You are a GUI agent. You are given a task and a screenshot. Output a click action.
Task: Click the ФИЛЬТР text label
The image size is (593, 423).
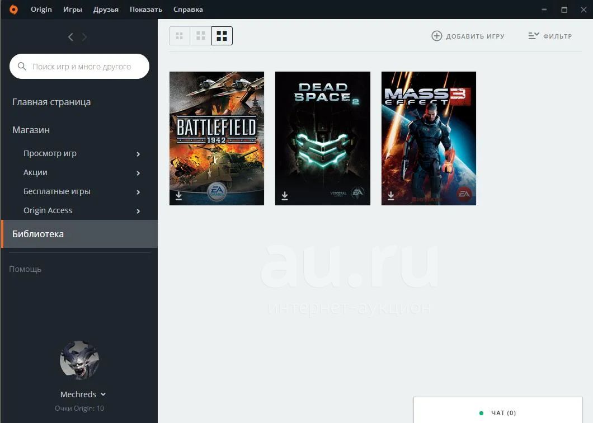tap(557, 36)
